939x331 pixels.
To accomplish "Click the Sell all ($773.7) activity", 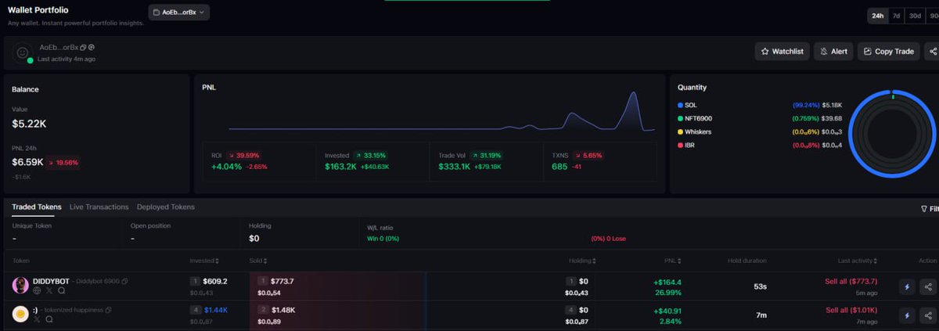I will (851, 281).
